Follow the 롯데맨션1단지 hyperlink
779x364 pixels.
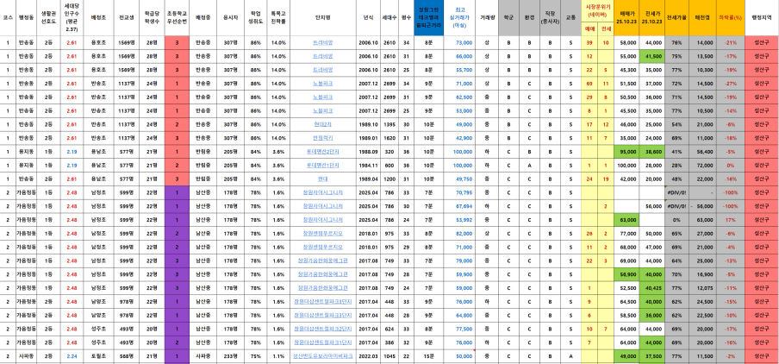click(323, 165)
